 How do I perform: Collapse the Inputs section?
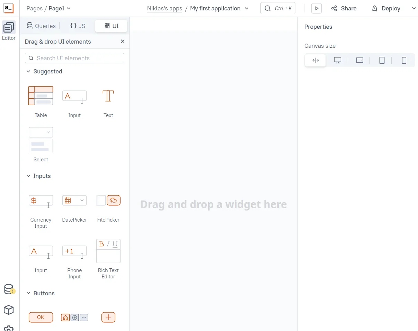point(28,176)
